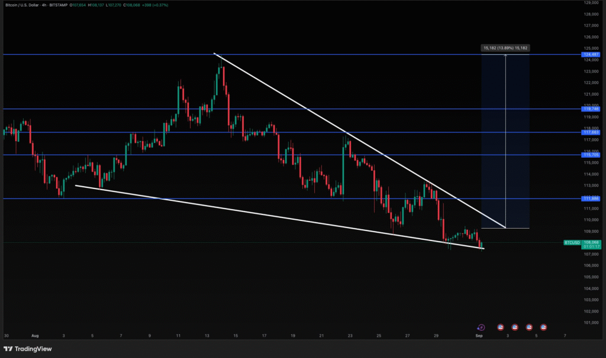The height and width of the screenshot is (358, 606).
Task: Click the BITSTAMP exchange name in legend
Action: coord(59,5)
